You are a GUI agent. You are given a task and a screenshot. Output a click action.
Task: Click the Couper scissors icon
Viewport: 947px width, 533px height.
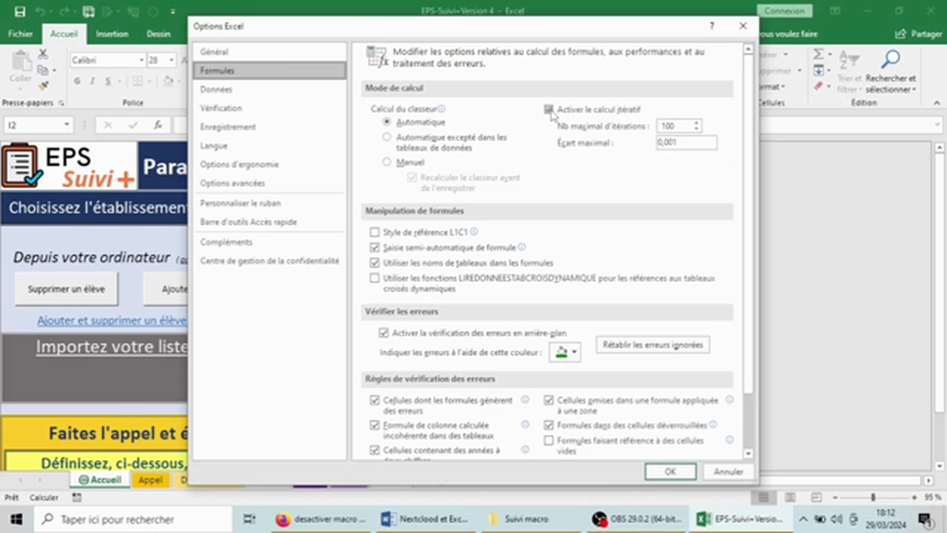tap(42, 54)
